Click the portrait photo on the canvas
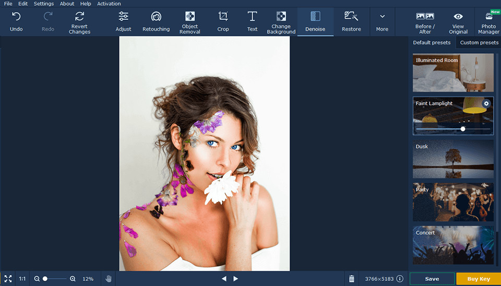501x286 pixels. click(x=205, y=153)
